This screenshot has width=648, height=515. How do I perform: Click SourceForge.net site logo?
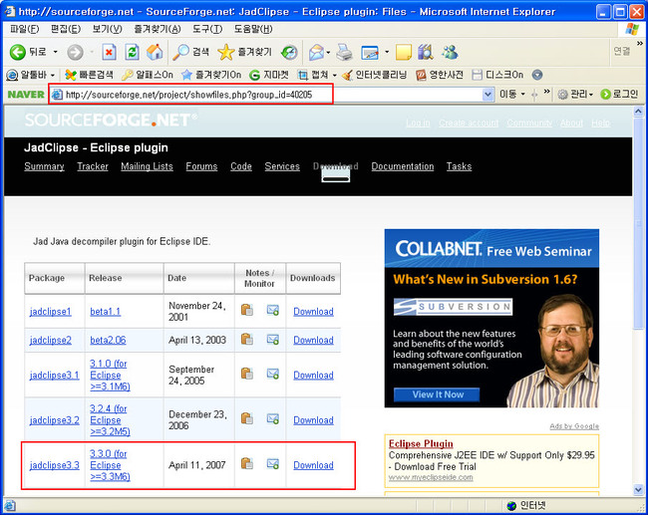tap(111, 120)
